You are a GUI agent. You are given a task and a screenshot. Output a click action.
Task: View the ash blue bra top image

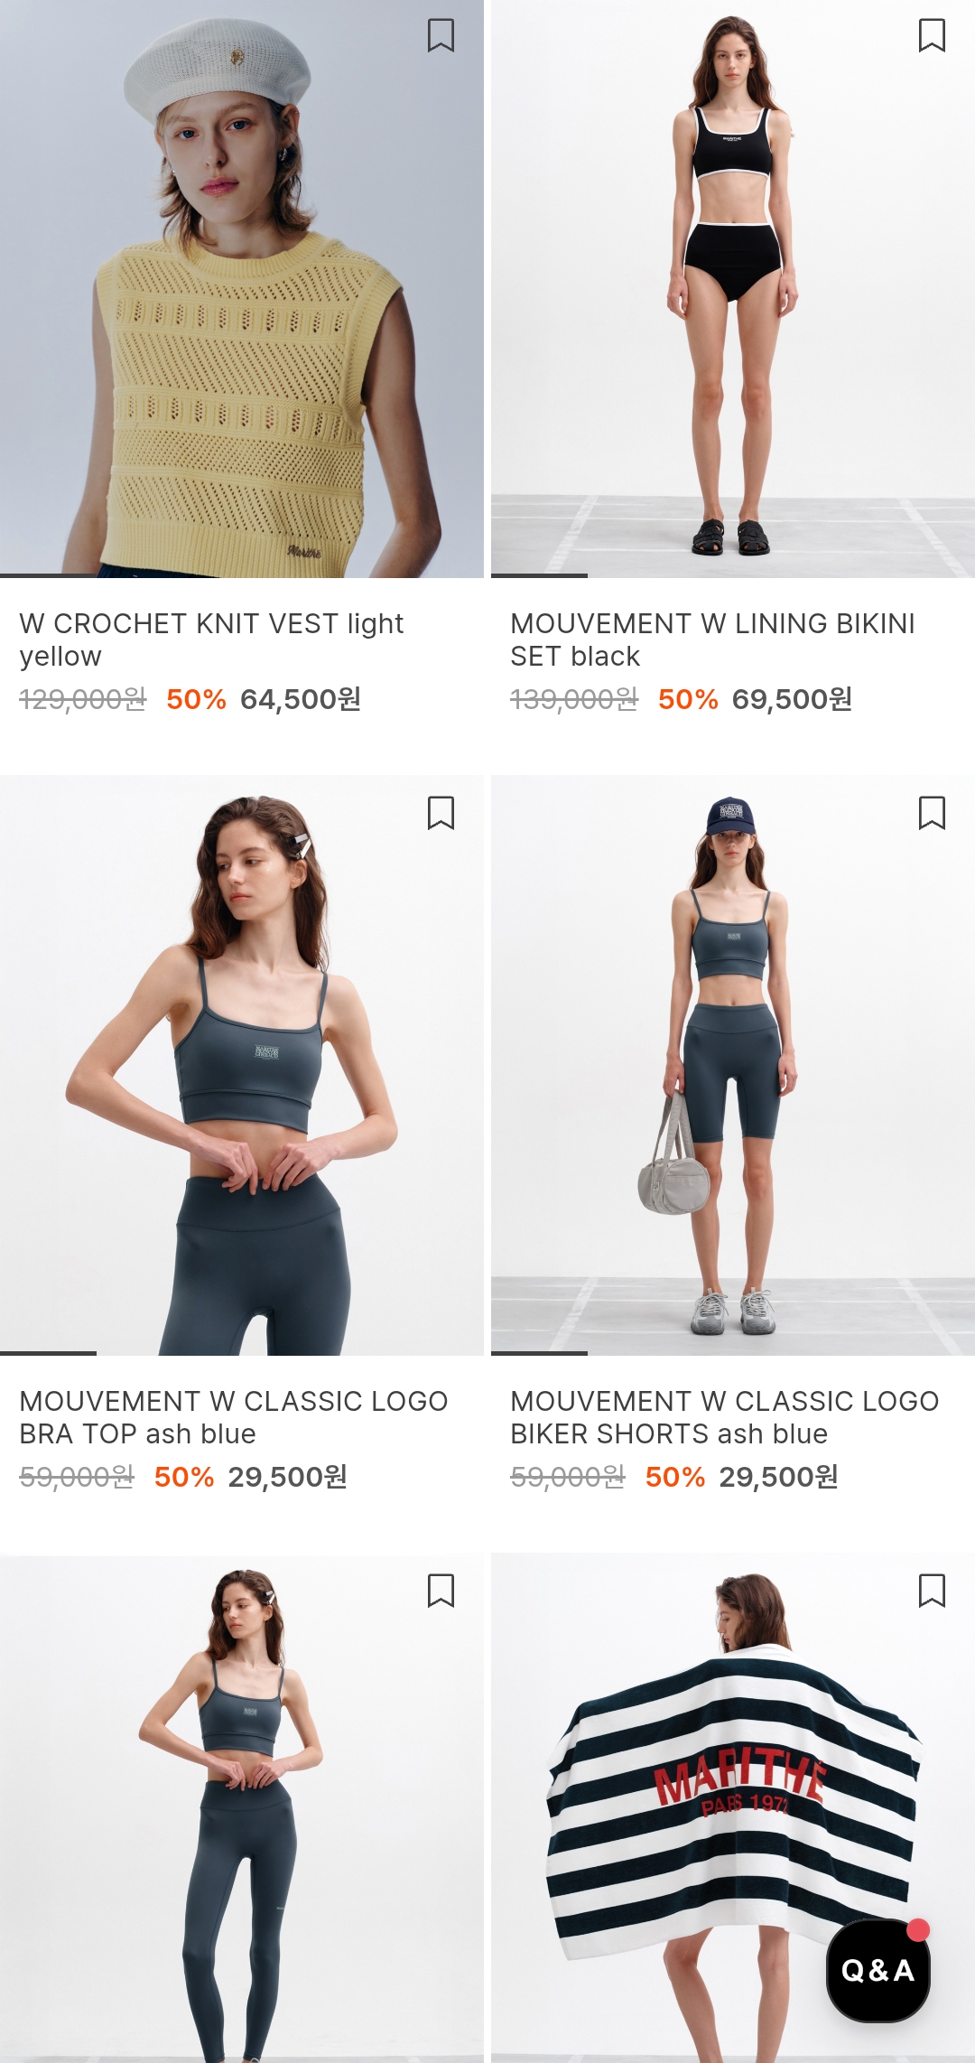[x=242, y=1066]
